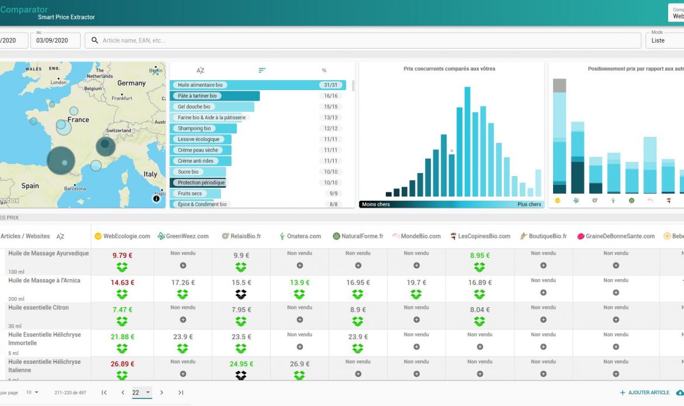Click GreenWeez.com logo icon in table header
Image resolution: width=684 pixels, height=406 pixels.
[x=161, y=236]
